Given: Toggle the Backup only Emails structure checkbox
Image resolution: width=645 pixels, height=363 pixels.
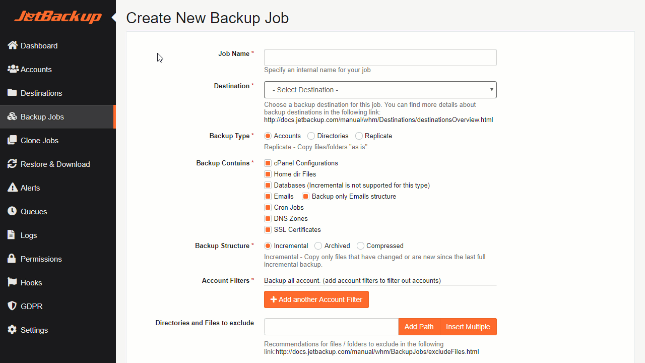Looking at the screenshot, I should [x=305, y=197].
